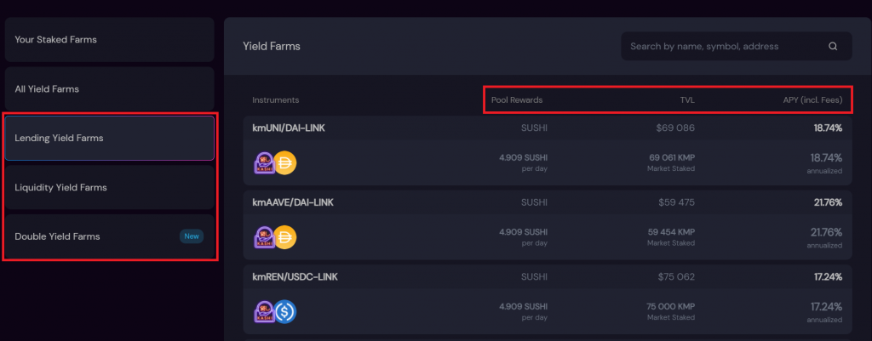Screen dimensions: 872x341
Task: Open the kmREN/USDC-LINK farm name
Action: click(291, 276)
